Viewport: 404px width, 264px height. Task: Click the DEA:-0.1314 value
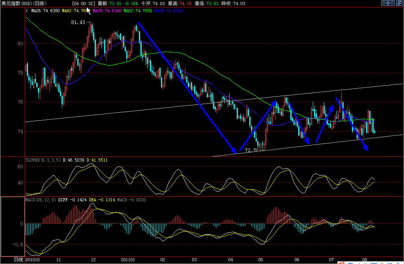102,200
